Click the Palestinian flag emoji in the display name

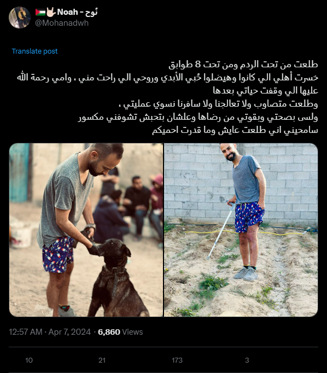pyautogui.click(x=40, y=12)
